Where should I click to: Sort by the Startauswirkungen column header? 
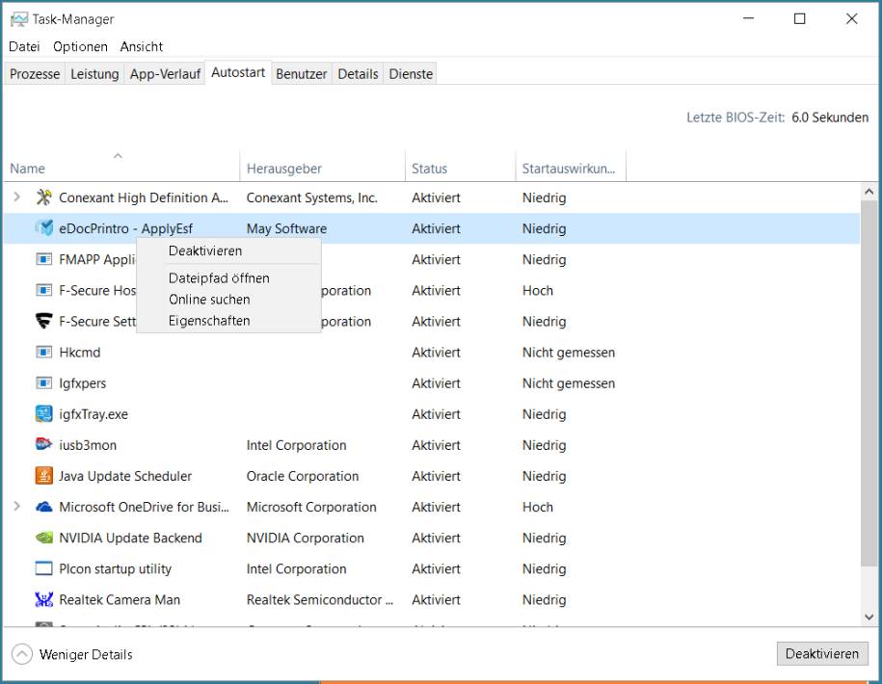click(568, 169)
